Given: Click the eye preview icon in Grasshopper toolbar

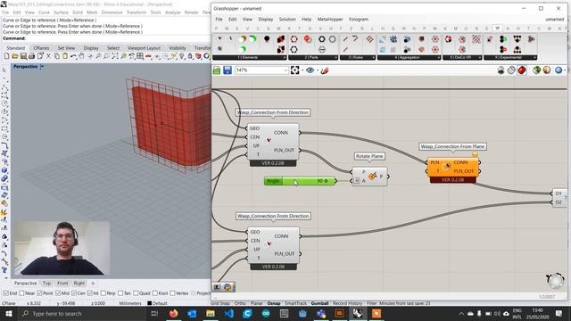Looking at the screenshot, I should tap(310, 70).
